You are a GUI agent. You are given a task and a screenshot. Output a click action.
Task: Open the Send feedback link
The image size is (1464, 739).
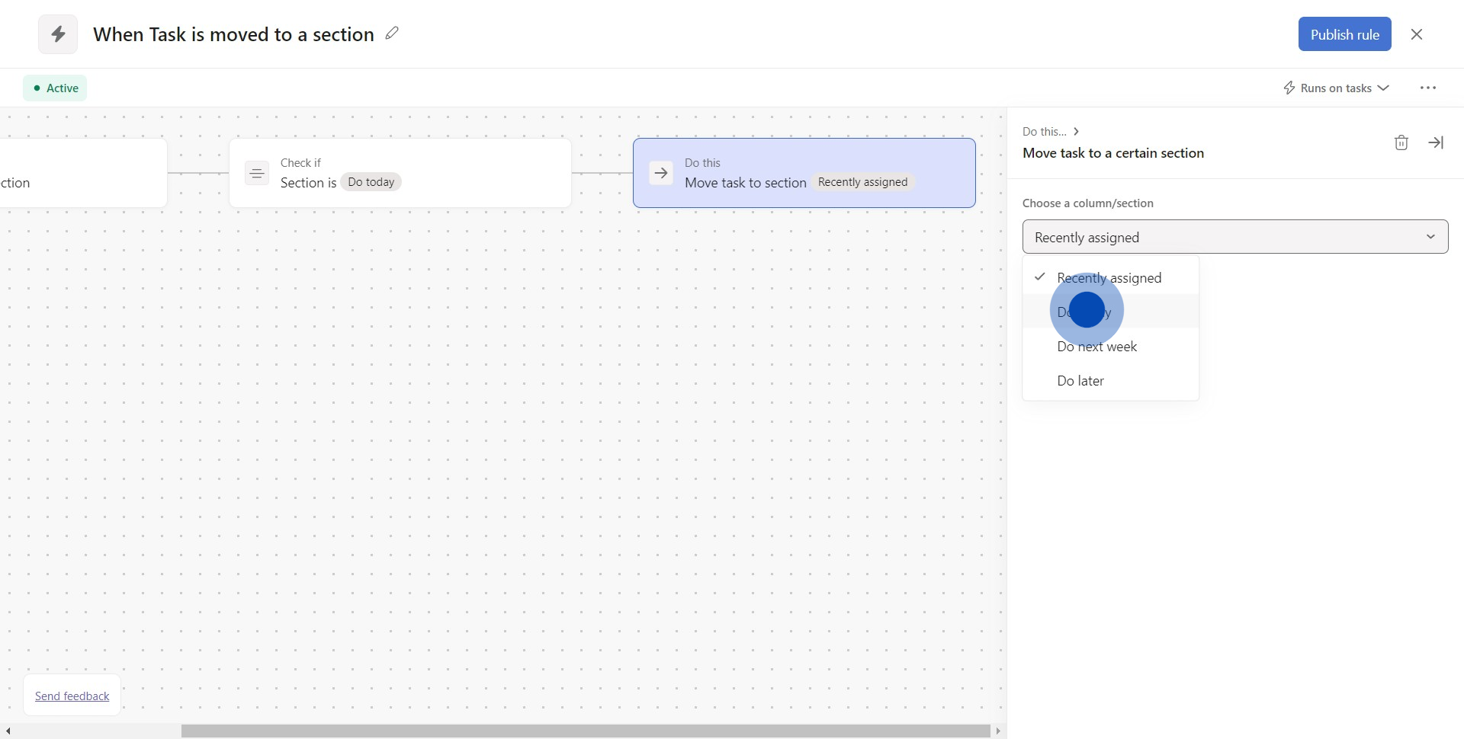point(72,696)
